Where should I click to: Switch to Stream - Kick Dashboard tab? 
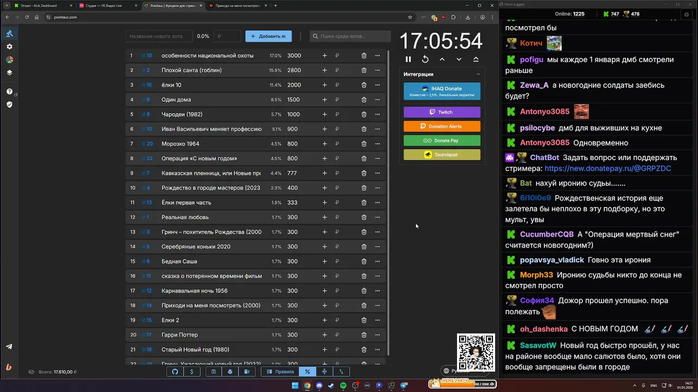(42, 5)
